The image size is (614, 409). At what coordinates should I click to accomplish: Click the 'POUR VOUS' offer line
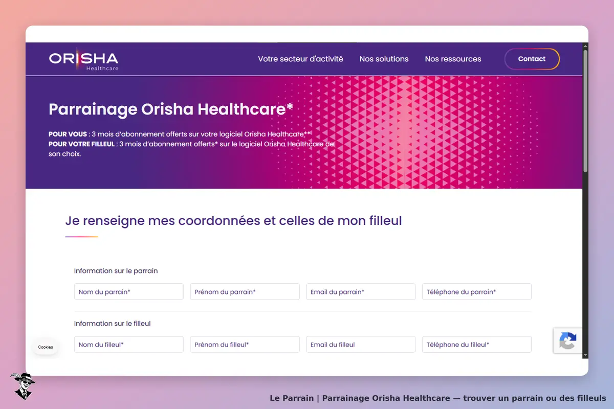click(x=180, y=134)
